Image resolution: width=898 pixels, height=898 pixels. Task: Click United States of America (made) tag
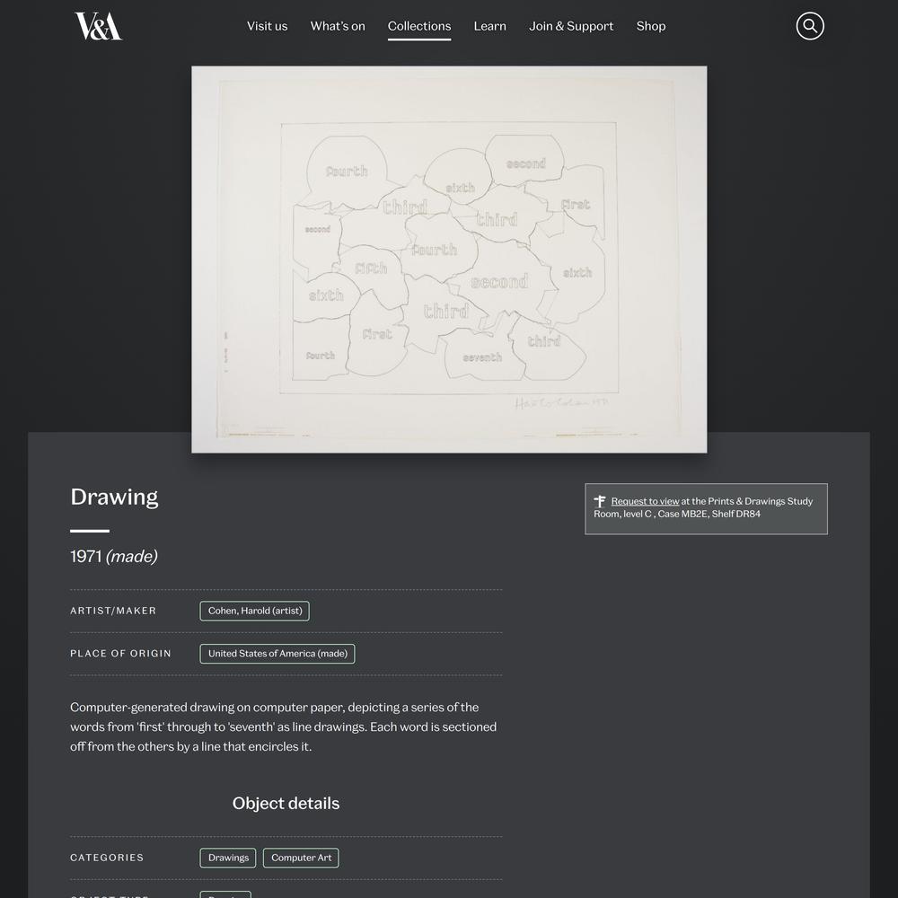click(x=277, y=654)
